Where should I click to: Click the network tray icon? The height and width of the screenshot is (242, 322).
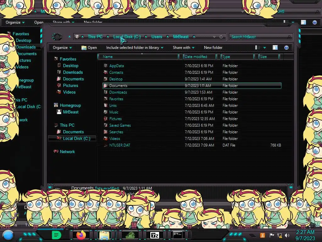click(280, 235)
